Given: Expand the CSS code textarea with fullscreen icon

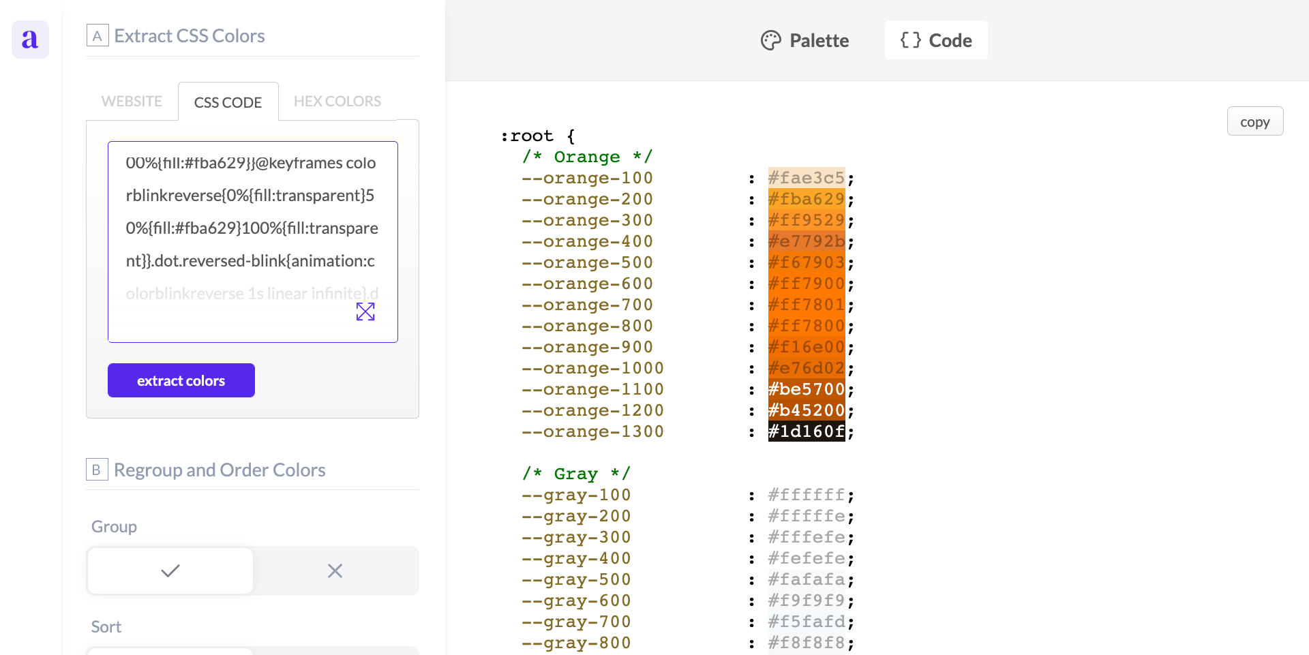Looking at the screenshot, I should coord(365,311).
